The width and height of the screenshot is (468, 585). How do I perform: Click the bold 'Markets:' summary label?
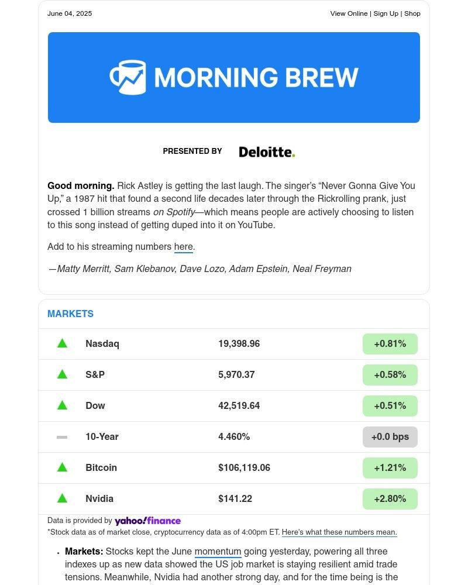click(x=84, y=552)
